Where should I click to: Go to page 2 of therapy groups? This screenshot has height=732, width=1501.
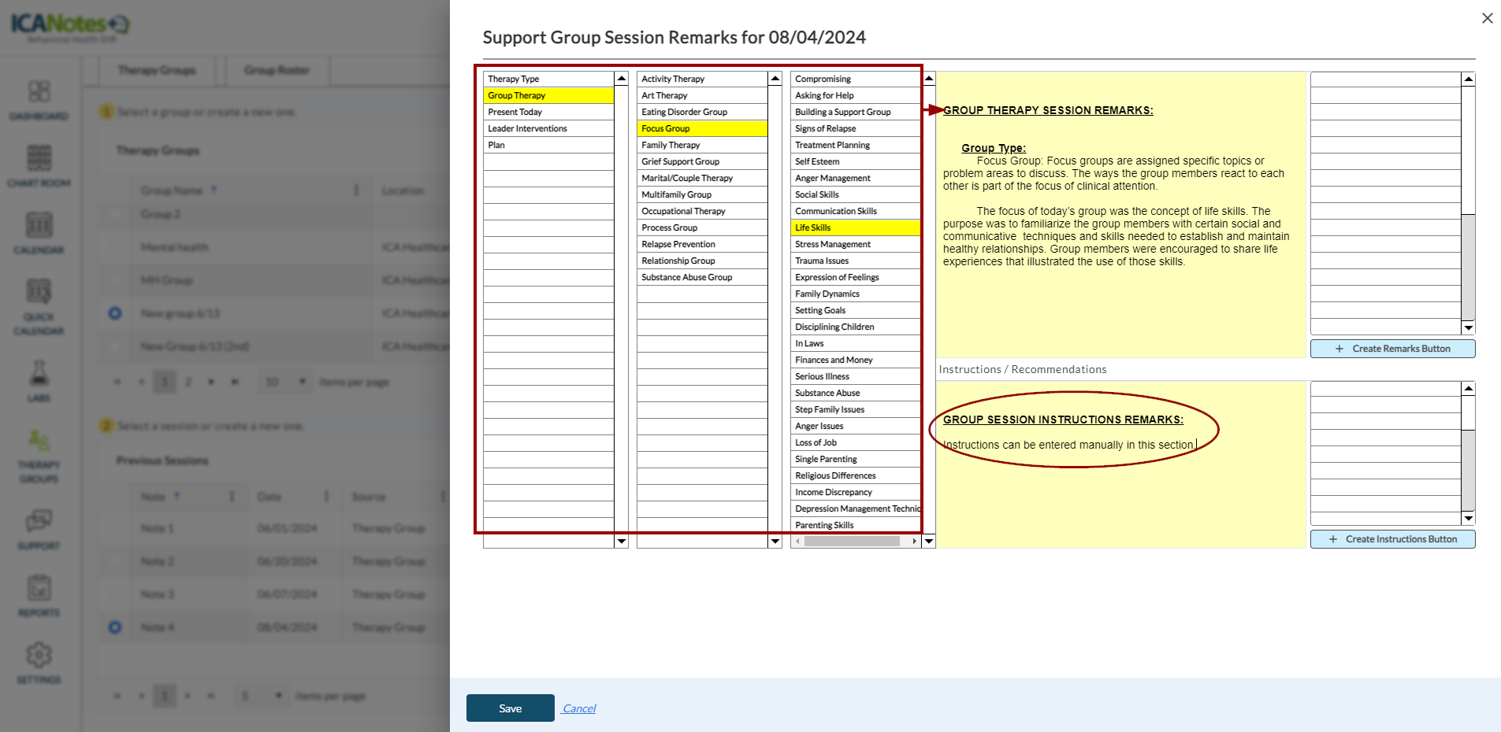[x=188, y=382]
